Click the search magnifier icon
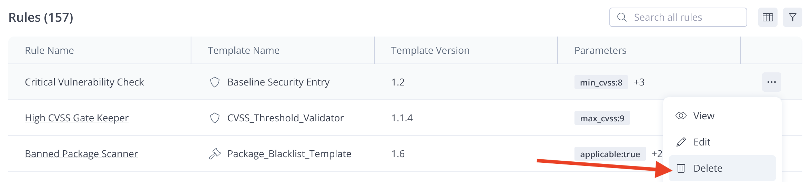 622,17
